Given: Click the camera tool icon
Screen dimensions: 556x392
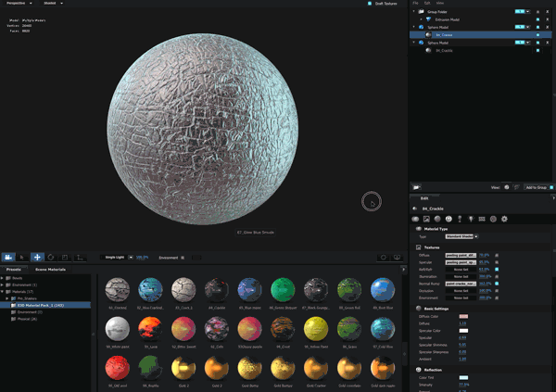Looking at the screenshot, I should point(9,257).
